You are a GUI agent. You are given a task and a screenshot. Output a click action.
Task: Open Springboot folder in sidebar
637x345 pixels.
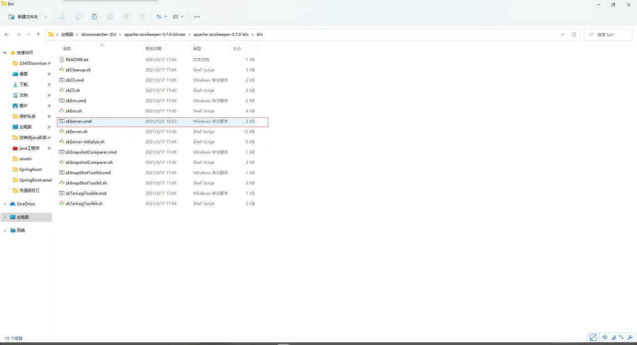pos(27,169)
